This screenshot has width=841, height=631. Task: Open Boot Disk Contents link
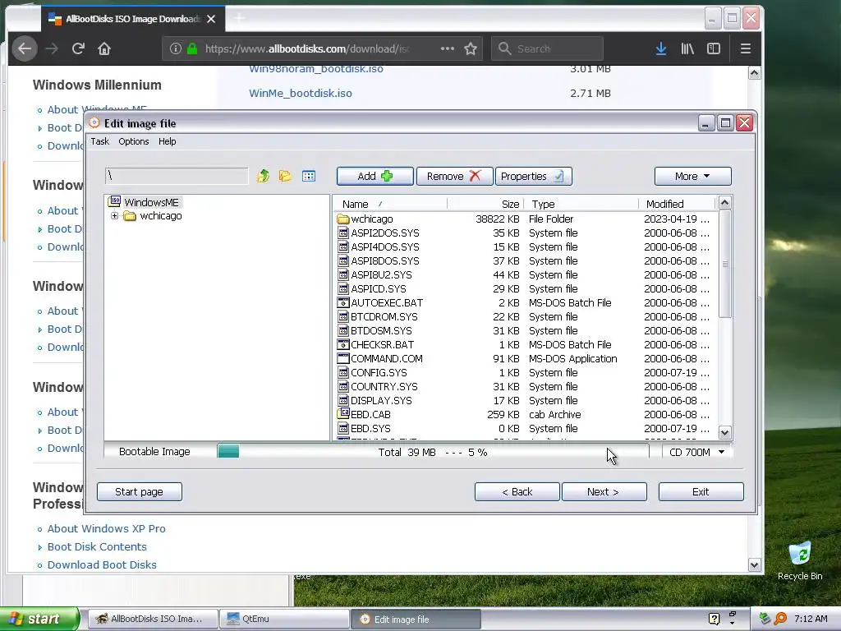(97, 546)
